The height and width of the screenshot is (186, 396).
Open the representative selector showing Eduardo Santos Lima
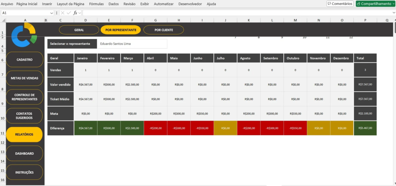click(x=132, y=44)
